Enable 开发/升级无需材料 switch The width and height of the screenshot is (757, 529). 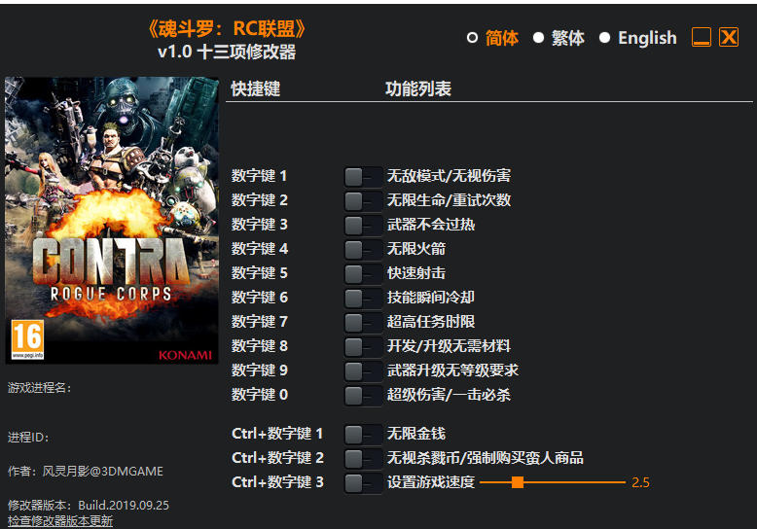(x=363, y=346)
